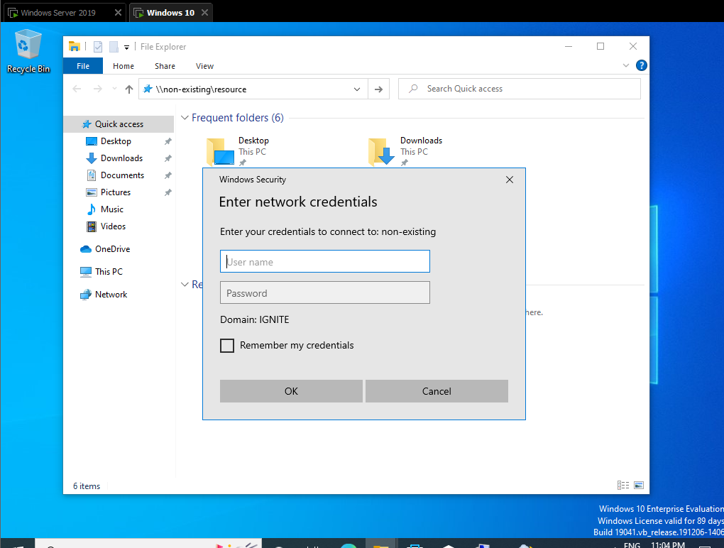Switch to details view in status bar
724x548 pixels.
tap(623, 485)
